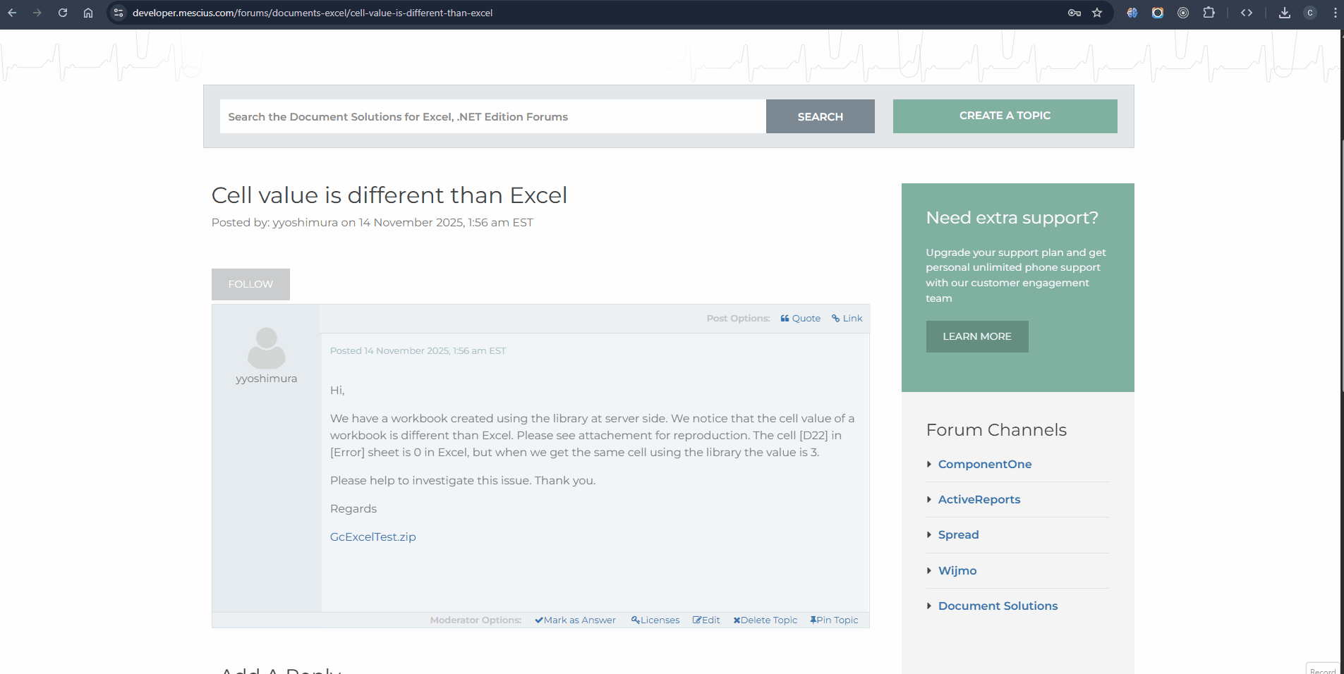Mark the post as Answer
Screen dimensions: 1344x674
pyautogui.click(x=576, y=620)
